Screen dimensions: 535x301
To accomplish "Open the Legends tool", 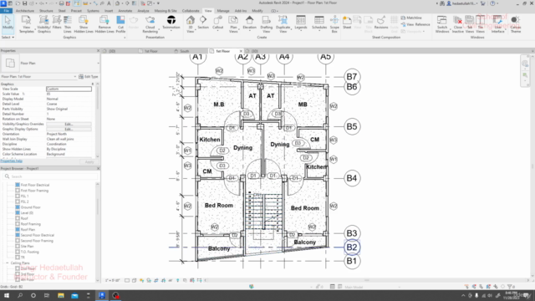I will click(301, 23).
